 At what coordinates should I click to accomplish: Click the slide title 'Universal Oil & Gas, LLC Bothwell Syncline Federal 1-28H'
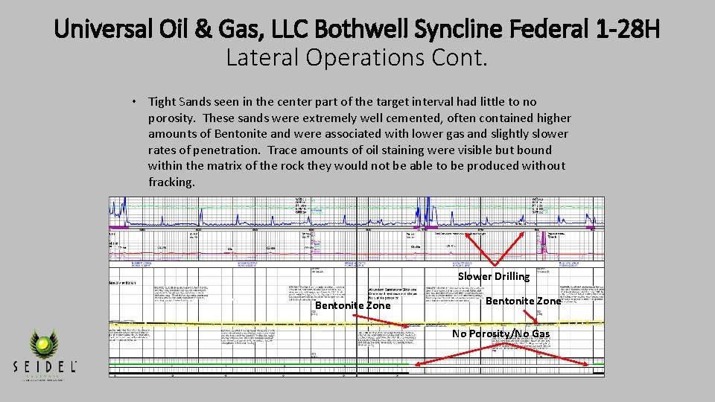pos(357,29)
